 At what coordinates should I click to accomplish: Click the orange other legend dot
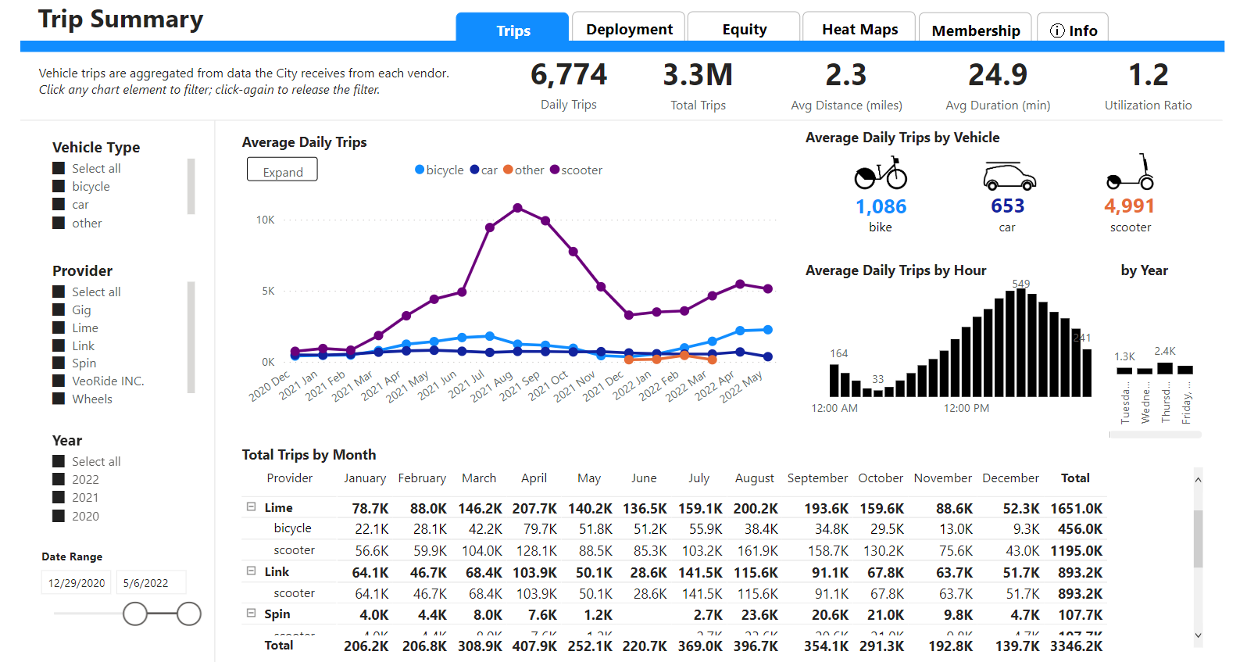click(x=508, y=170)
